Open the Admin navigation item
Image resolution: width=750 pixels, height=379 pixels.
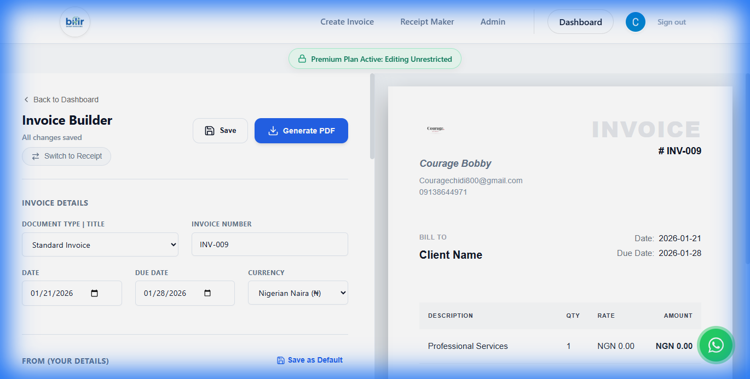point(492,22)
